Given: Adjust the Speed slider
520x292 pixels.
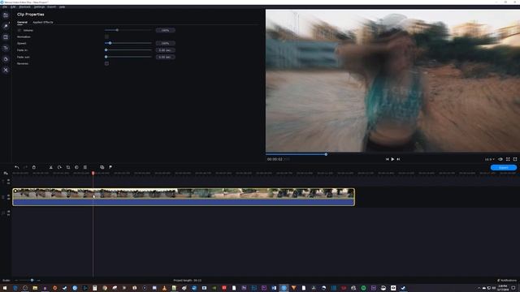Looking at the screenshot, I should coord(128,43).
